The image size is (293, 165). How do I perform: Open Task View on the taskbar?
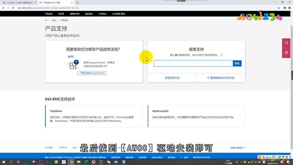18,162
